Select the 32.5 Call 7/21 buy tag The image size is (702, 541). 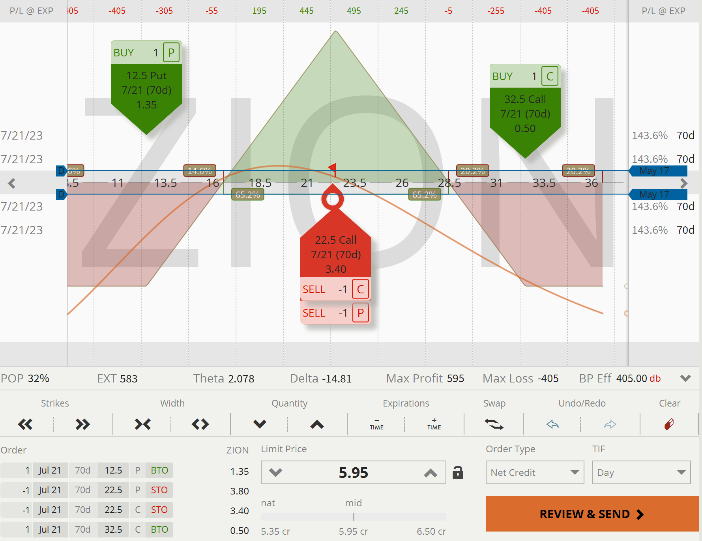525,114
